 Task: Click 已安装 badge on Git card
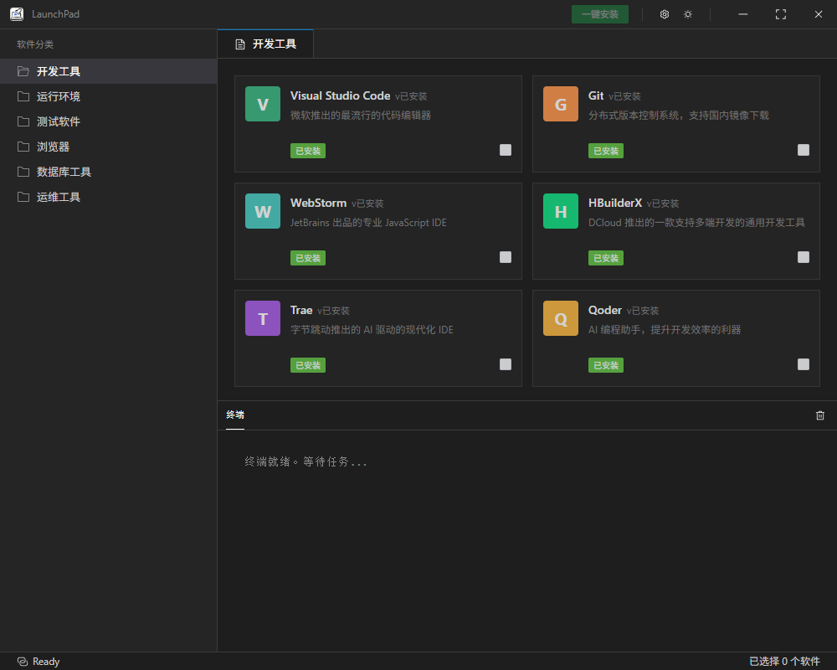(606, 151)
